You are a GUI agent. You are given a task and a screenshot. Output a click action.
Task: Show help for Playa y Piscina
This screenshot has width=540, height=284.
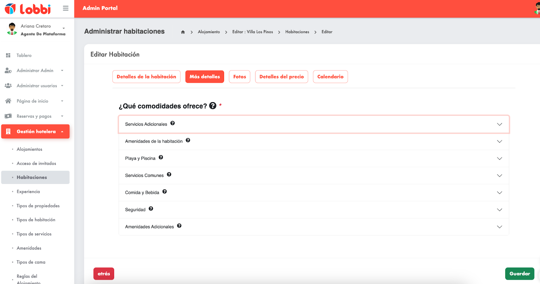pyautogui.click(x=161, y=157)
